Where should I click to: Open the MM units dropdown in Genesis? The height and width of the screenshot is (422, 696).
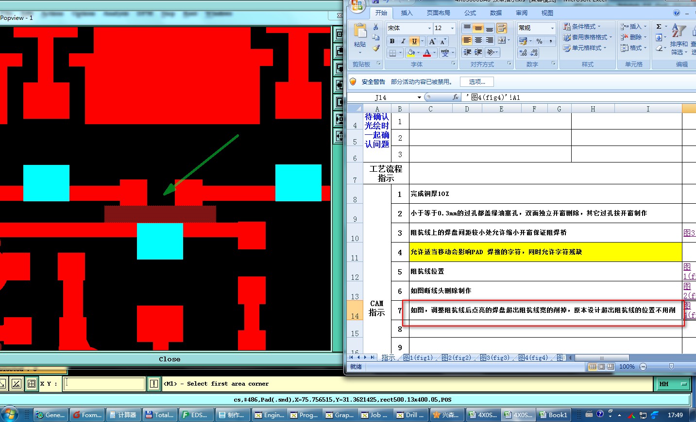point(672,384)
